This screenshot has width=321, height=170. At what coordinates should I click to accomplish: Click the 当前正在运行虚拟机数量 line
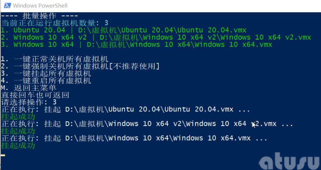tap(55, 23)
